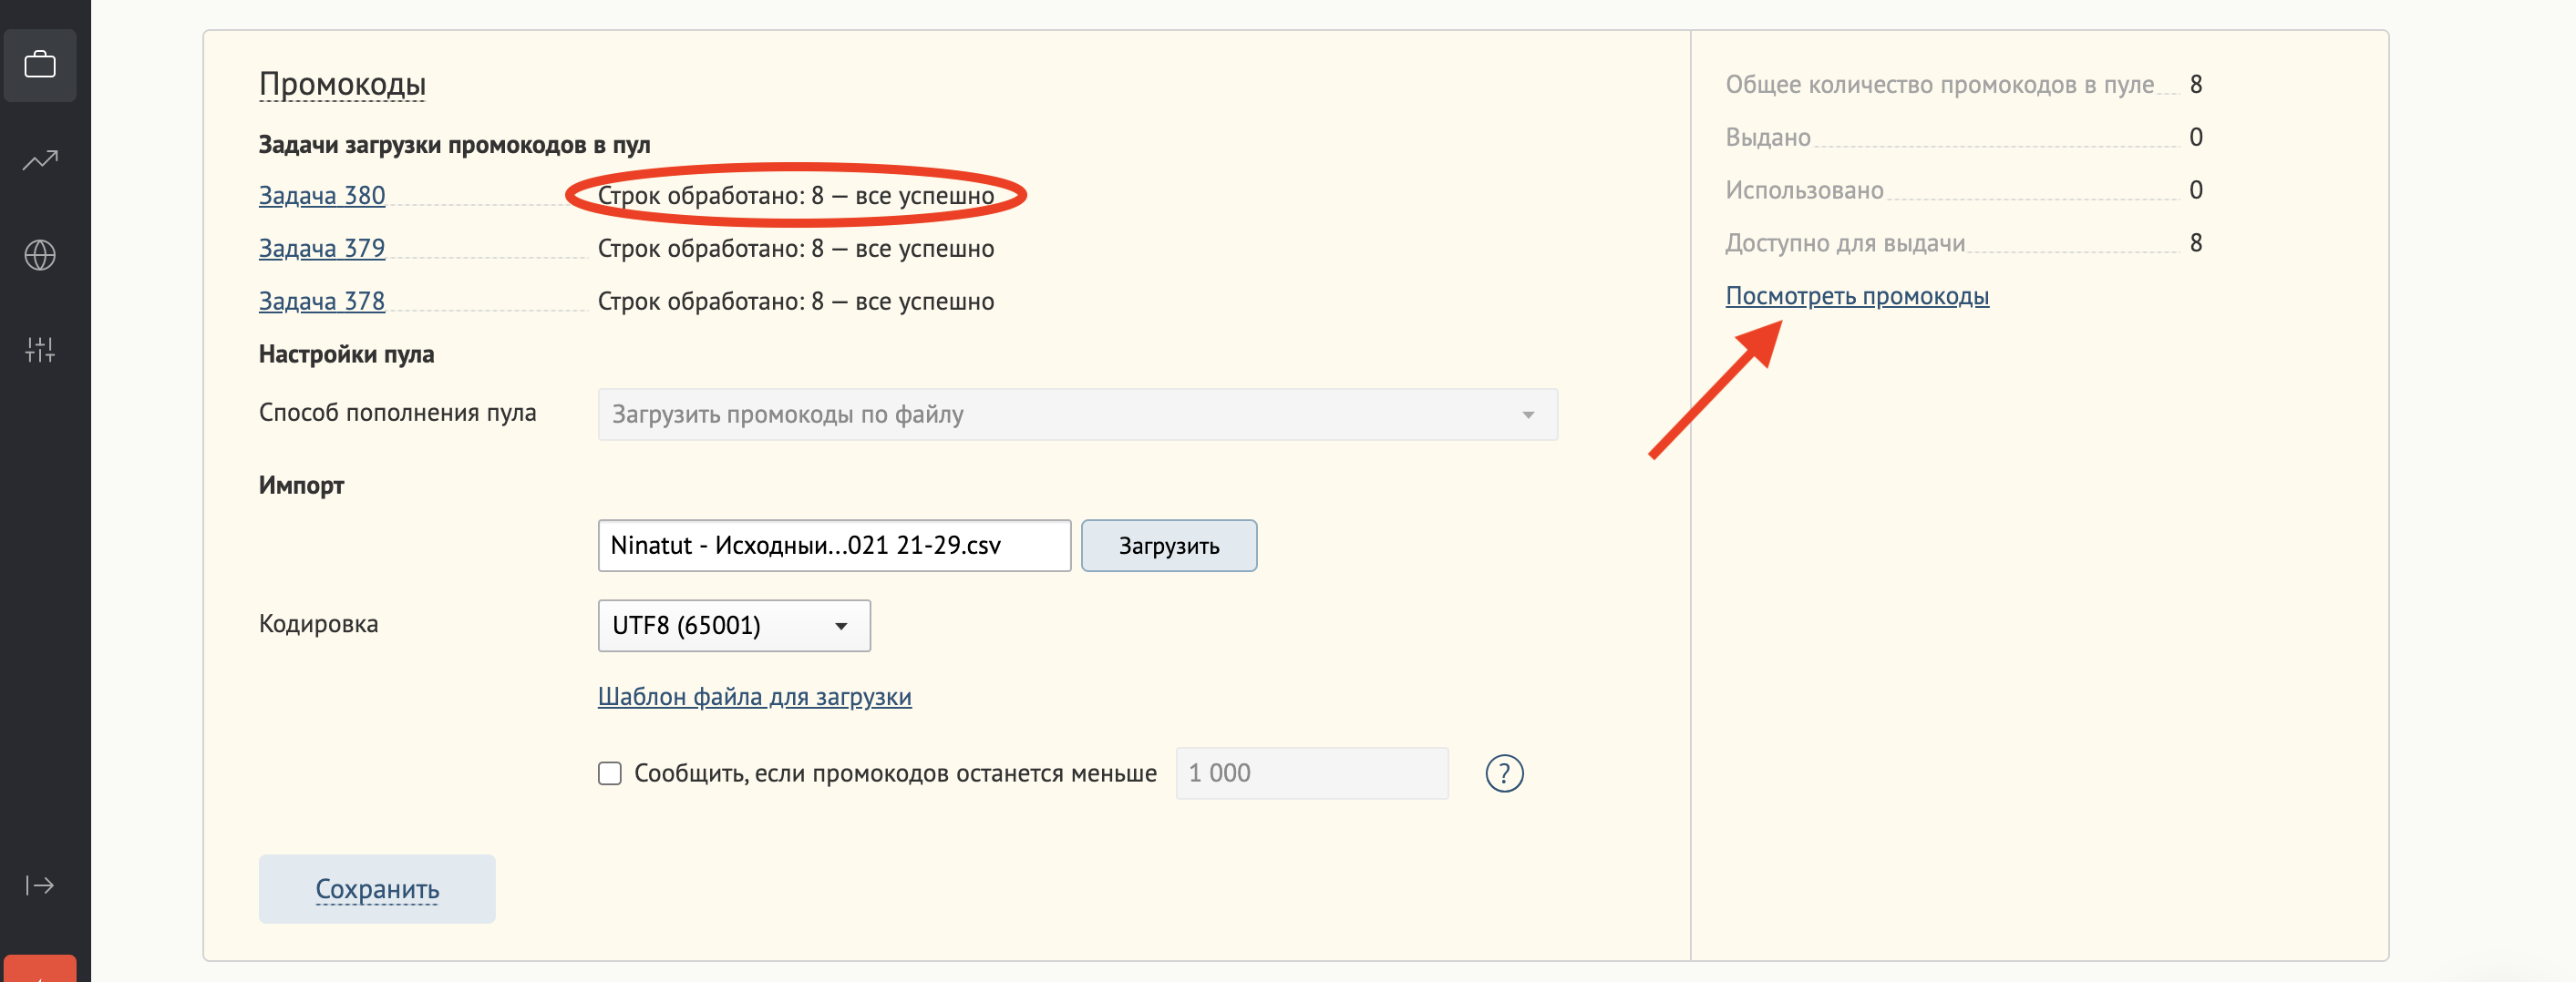Open the Задача 378 link
Viewport: 2576px width, 982px height.
[322, 301]
